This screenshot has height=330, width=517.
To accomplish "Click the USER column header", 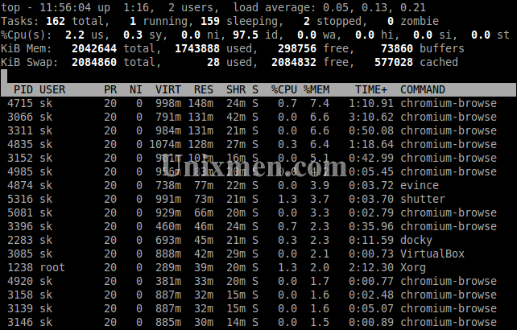I will tap(52, 89).
